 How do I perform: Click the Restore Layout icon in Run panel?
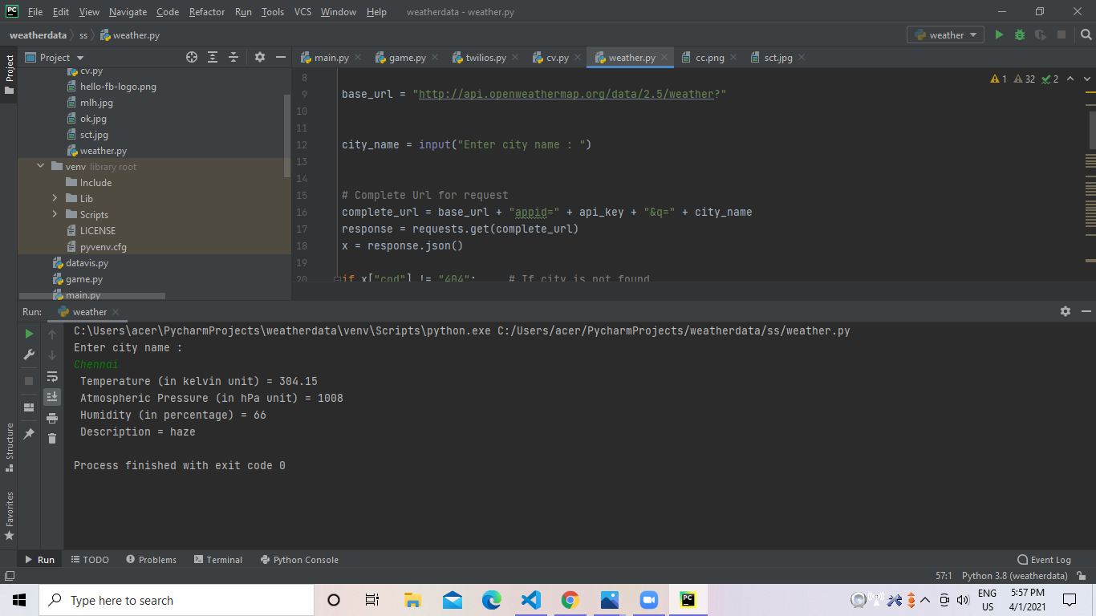click(x=30, y=407)
